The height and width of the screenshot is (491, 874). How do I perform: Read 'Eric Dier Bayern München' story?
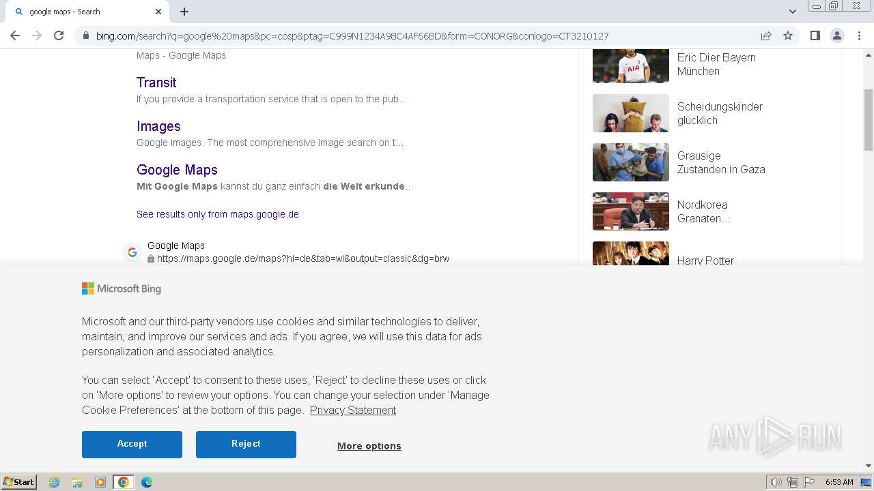coord(716,64)
